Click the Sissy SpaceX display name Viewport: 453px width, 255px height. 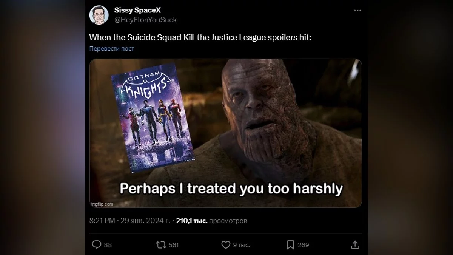(137, 10)
